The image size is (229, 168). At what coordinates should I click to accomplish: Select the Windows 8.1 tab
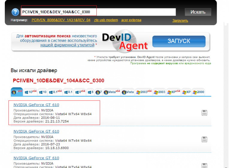68,92
